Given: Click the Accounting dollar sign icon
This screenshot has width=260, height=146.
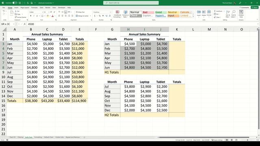Looking at the screenshot, I should coord(95,16).
